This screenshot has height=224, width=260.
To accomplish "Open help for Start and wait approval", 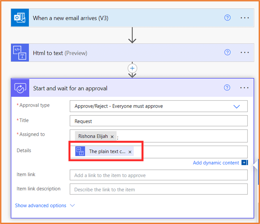I will [x=227, y=88].
